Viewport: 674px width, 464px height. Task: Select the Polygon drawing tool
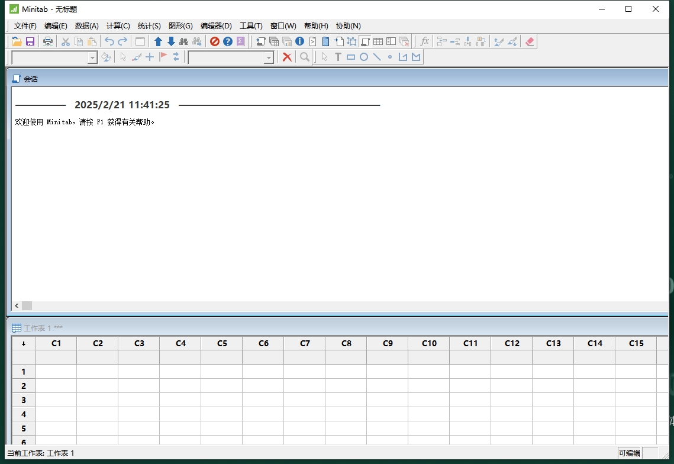pos(415,57)
